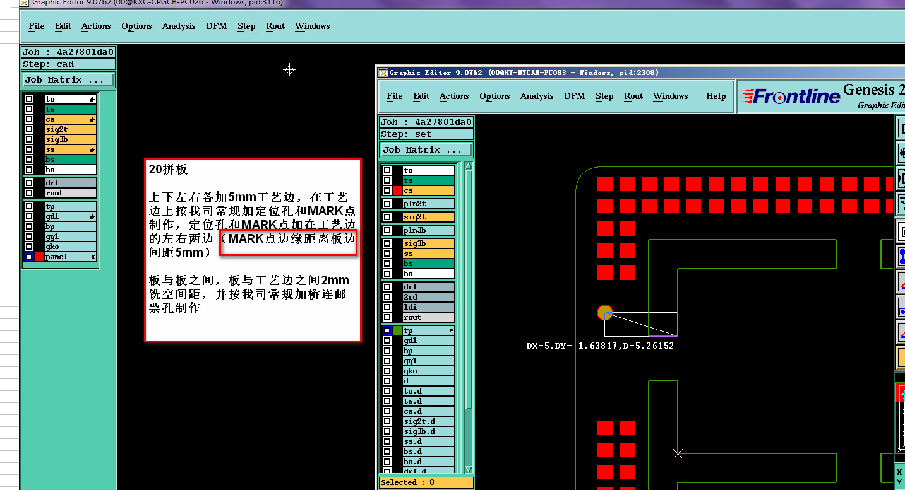This screenshot has height=490, width=905.
Task: Select 'gko' layer name in back window
Action: coord(70,247)
